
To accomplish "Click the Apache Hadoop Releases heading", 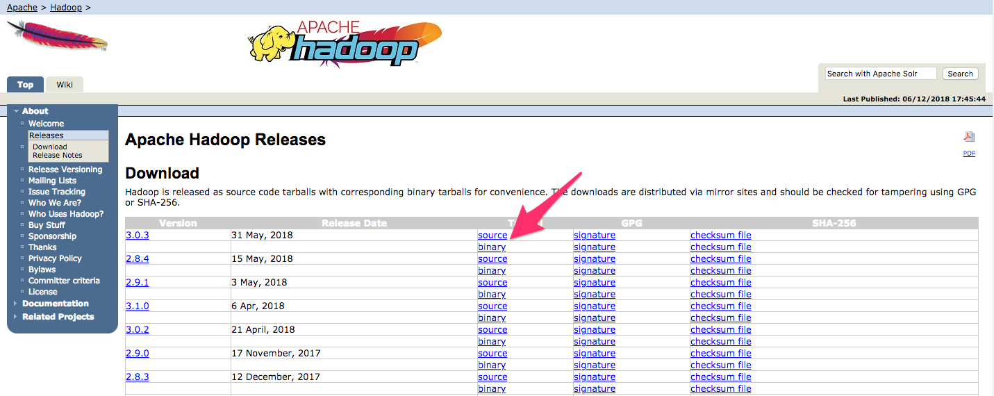I will 225,140.
